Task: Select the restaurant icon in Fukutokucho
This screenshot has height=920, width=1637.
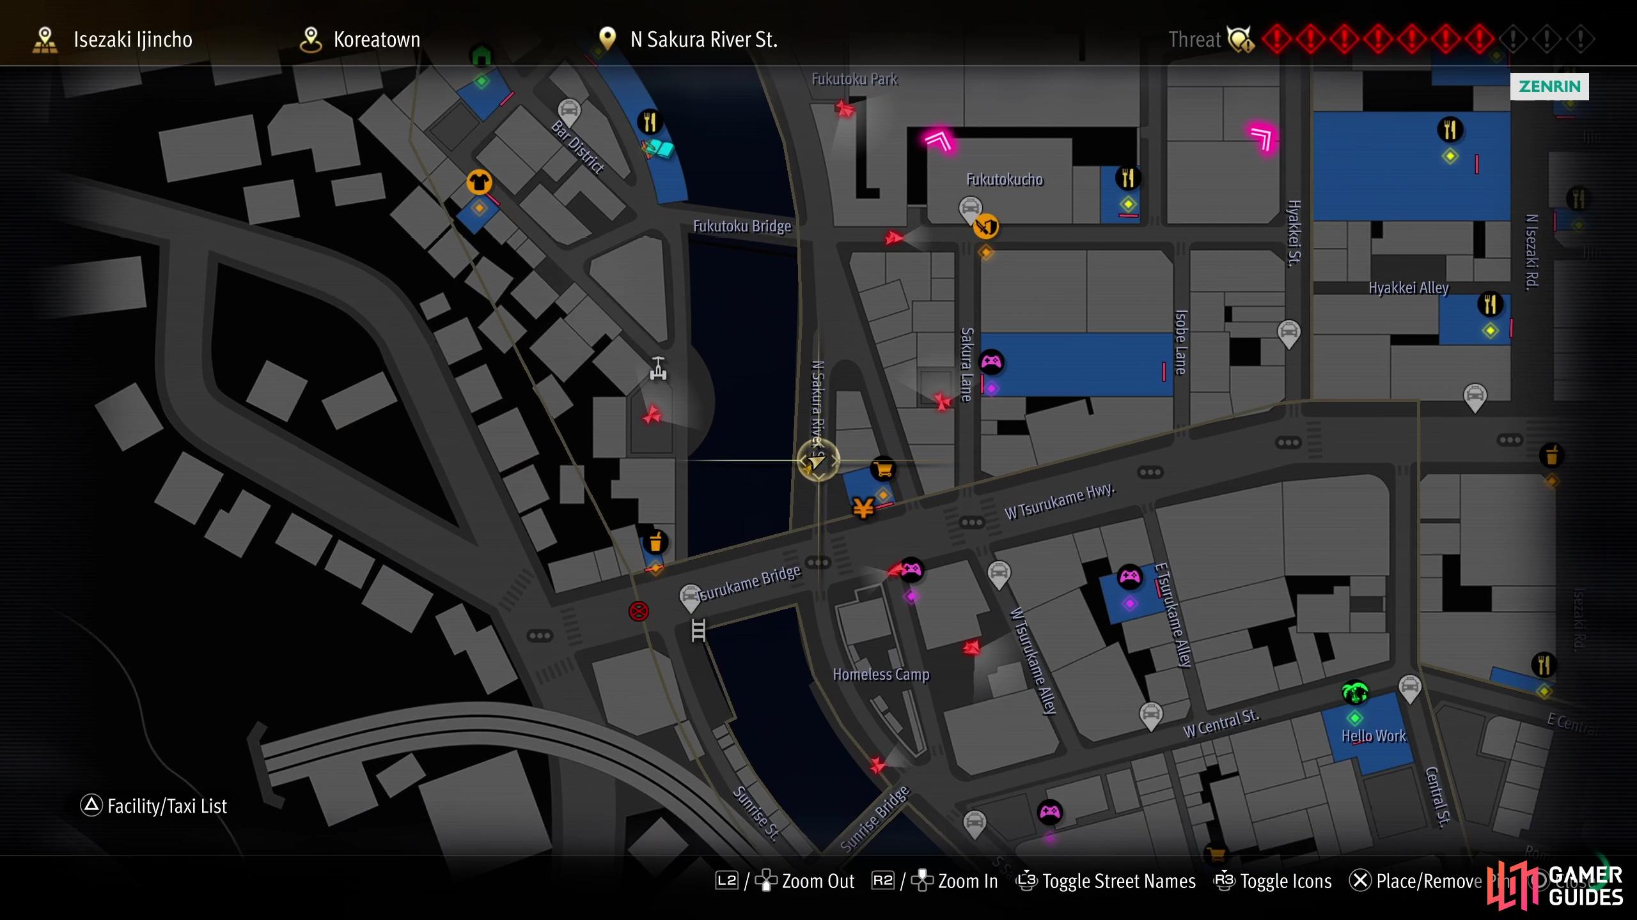Action: (x=1128, y=178)
